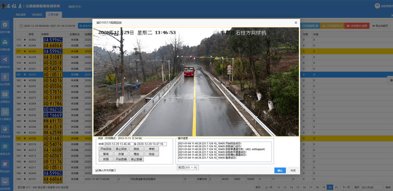Click the blue 确认 button

click(280, 170)
